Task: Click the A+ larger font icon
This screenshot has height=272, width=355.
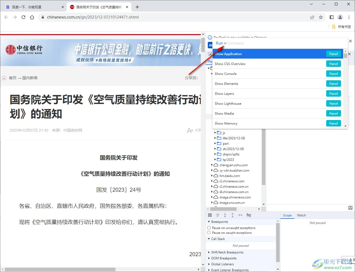Action: 190,130
